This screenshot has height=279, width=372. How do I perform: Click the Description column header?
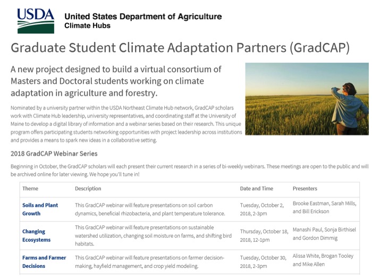click(x=88, y=189)
